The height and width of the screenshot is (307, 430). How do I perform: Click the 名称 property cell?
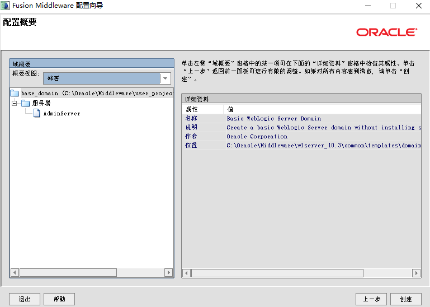pyautogui.click(x=203, y=118)
